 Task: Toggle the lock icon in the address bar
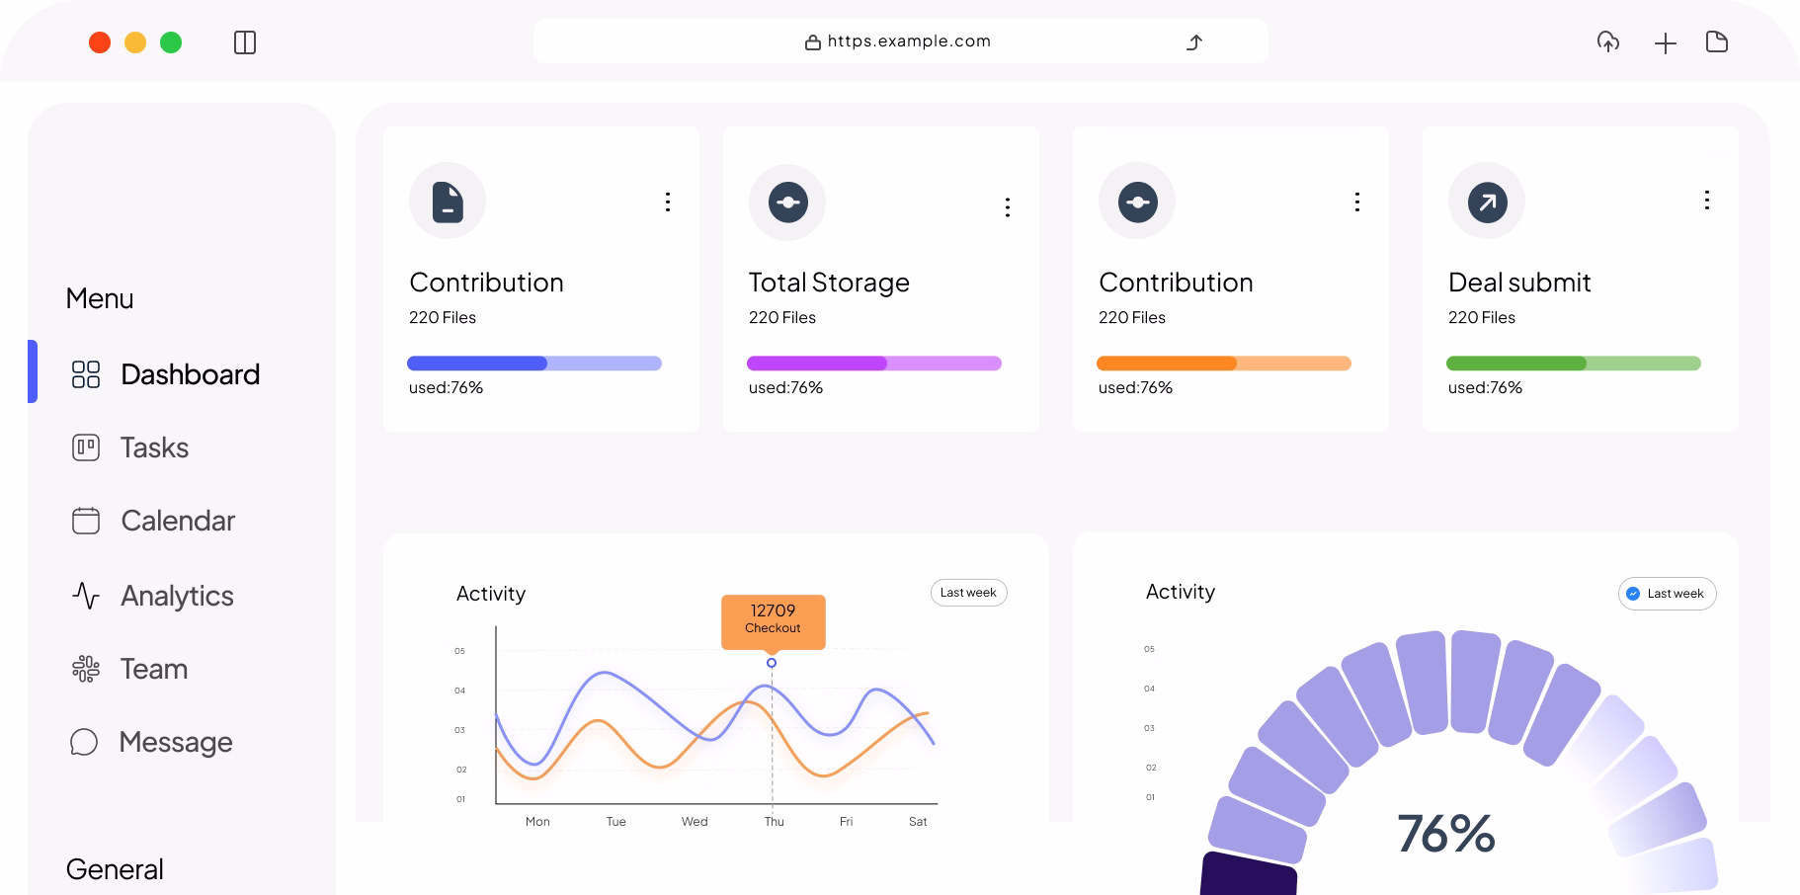point(812,41)
